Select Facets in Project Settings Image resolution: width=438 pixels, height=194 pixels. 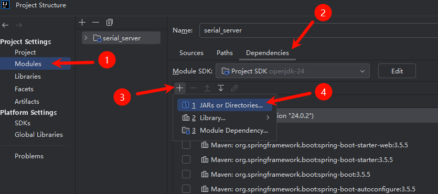pyautogui.click(x=24, y=89)
